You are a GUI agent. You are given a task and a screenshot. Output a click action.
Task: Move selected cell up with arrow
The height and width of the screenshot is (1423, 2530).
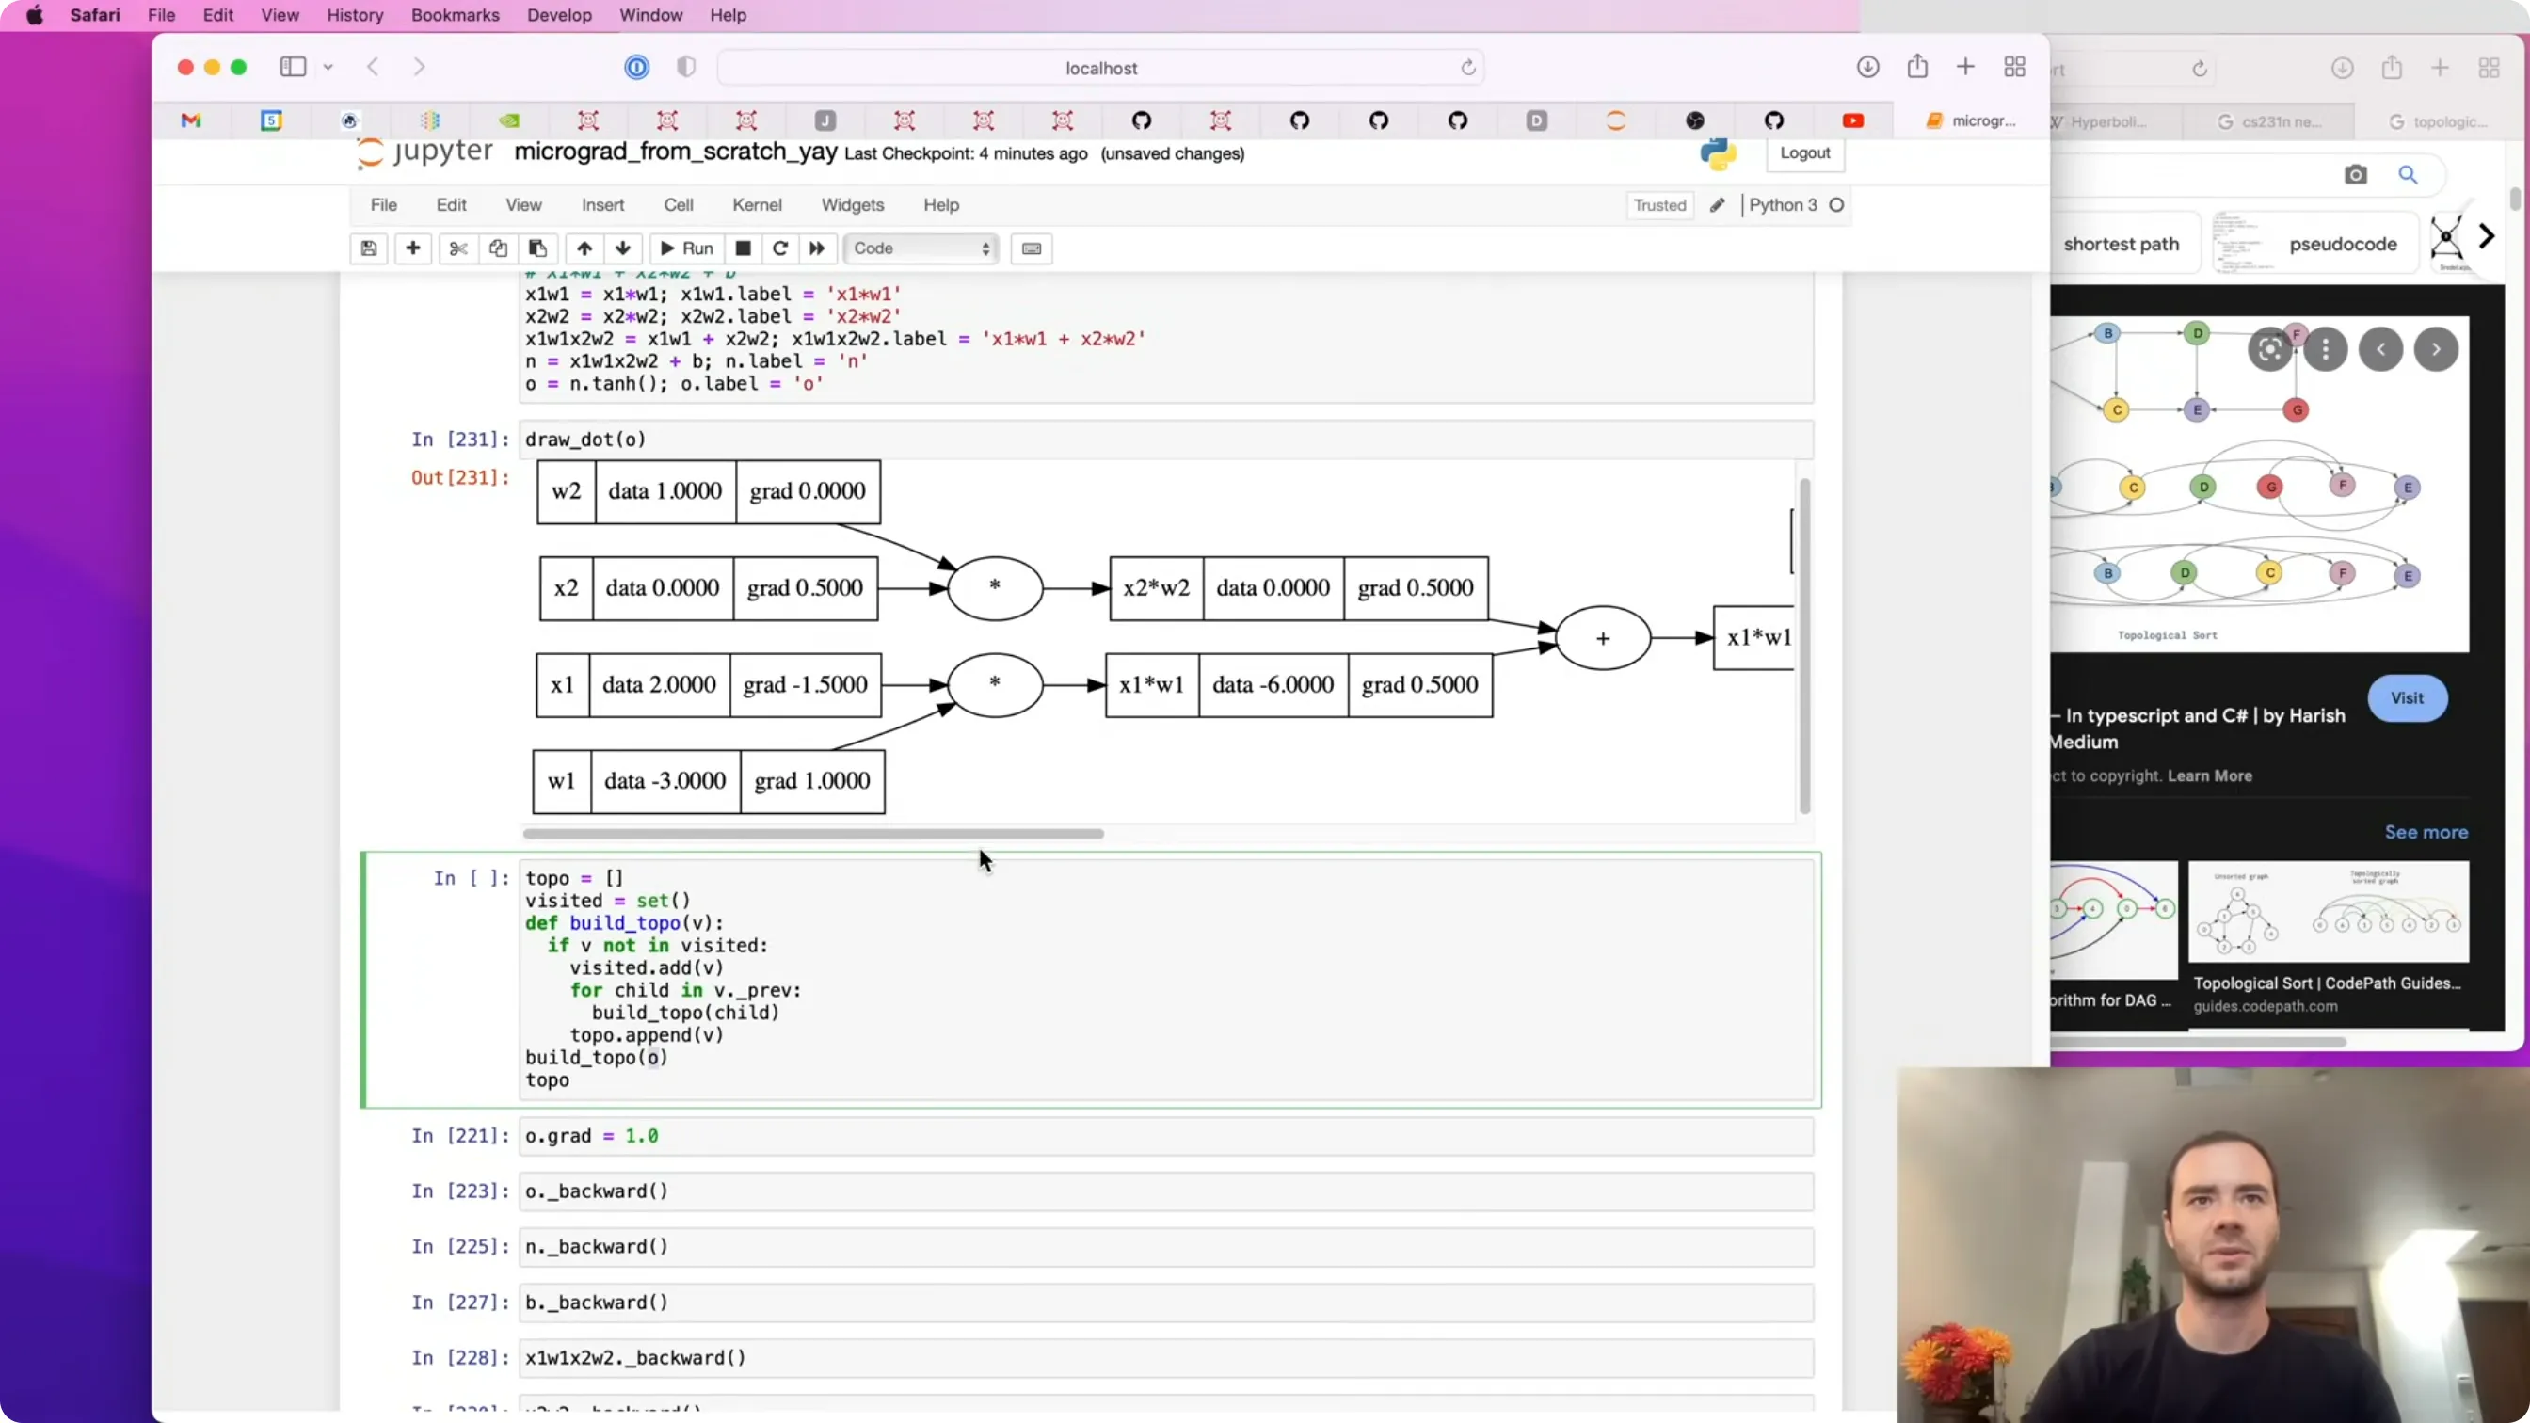point(584,248)
